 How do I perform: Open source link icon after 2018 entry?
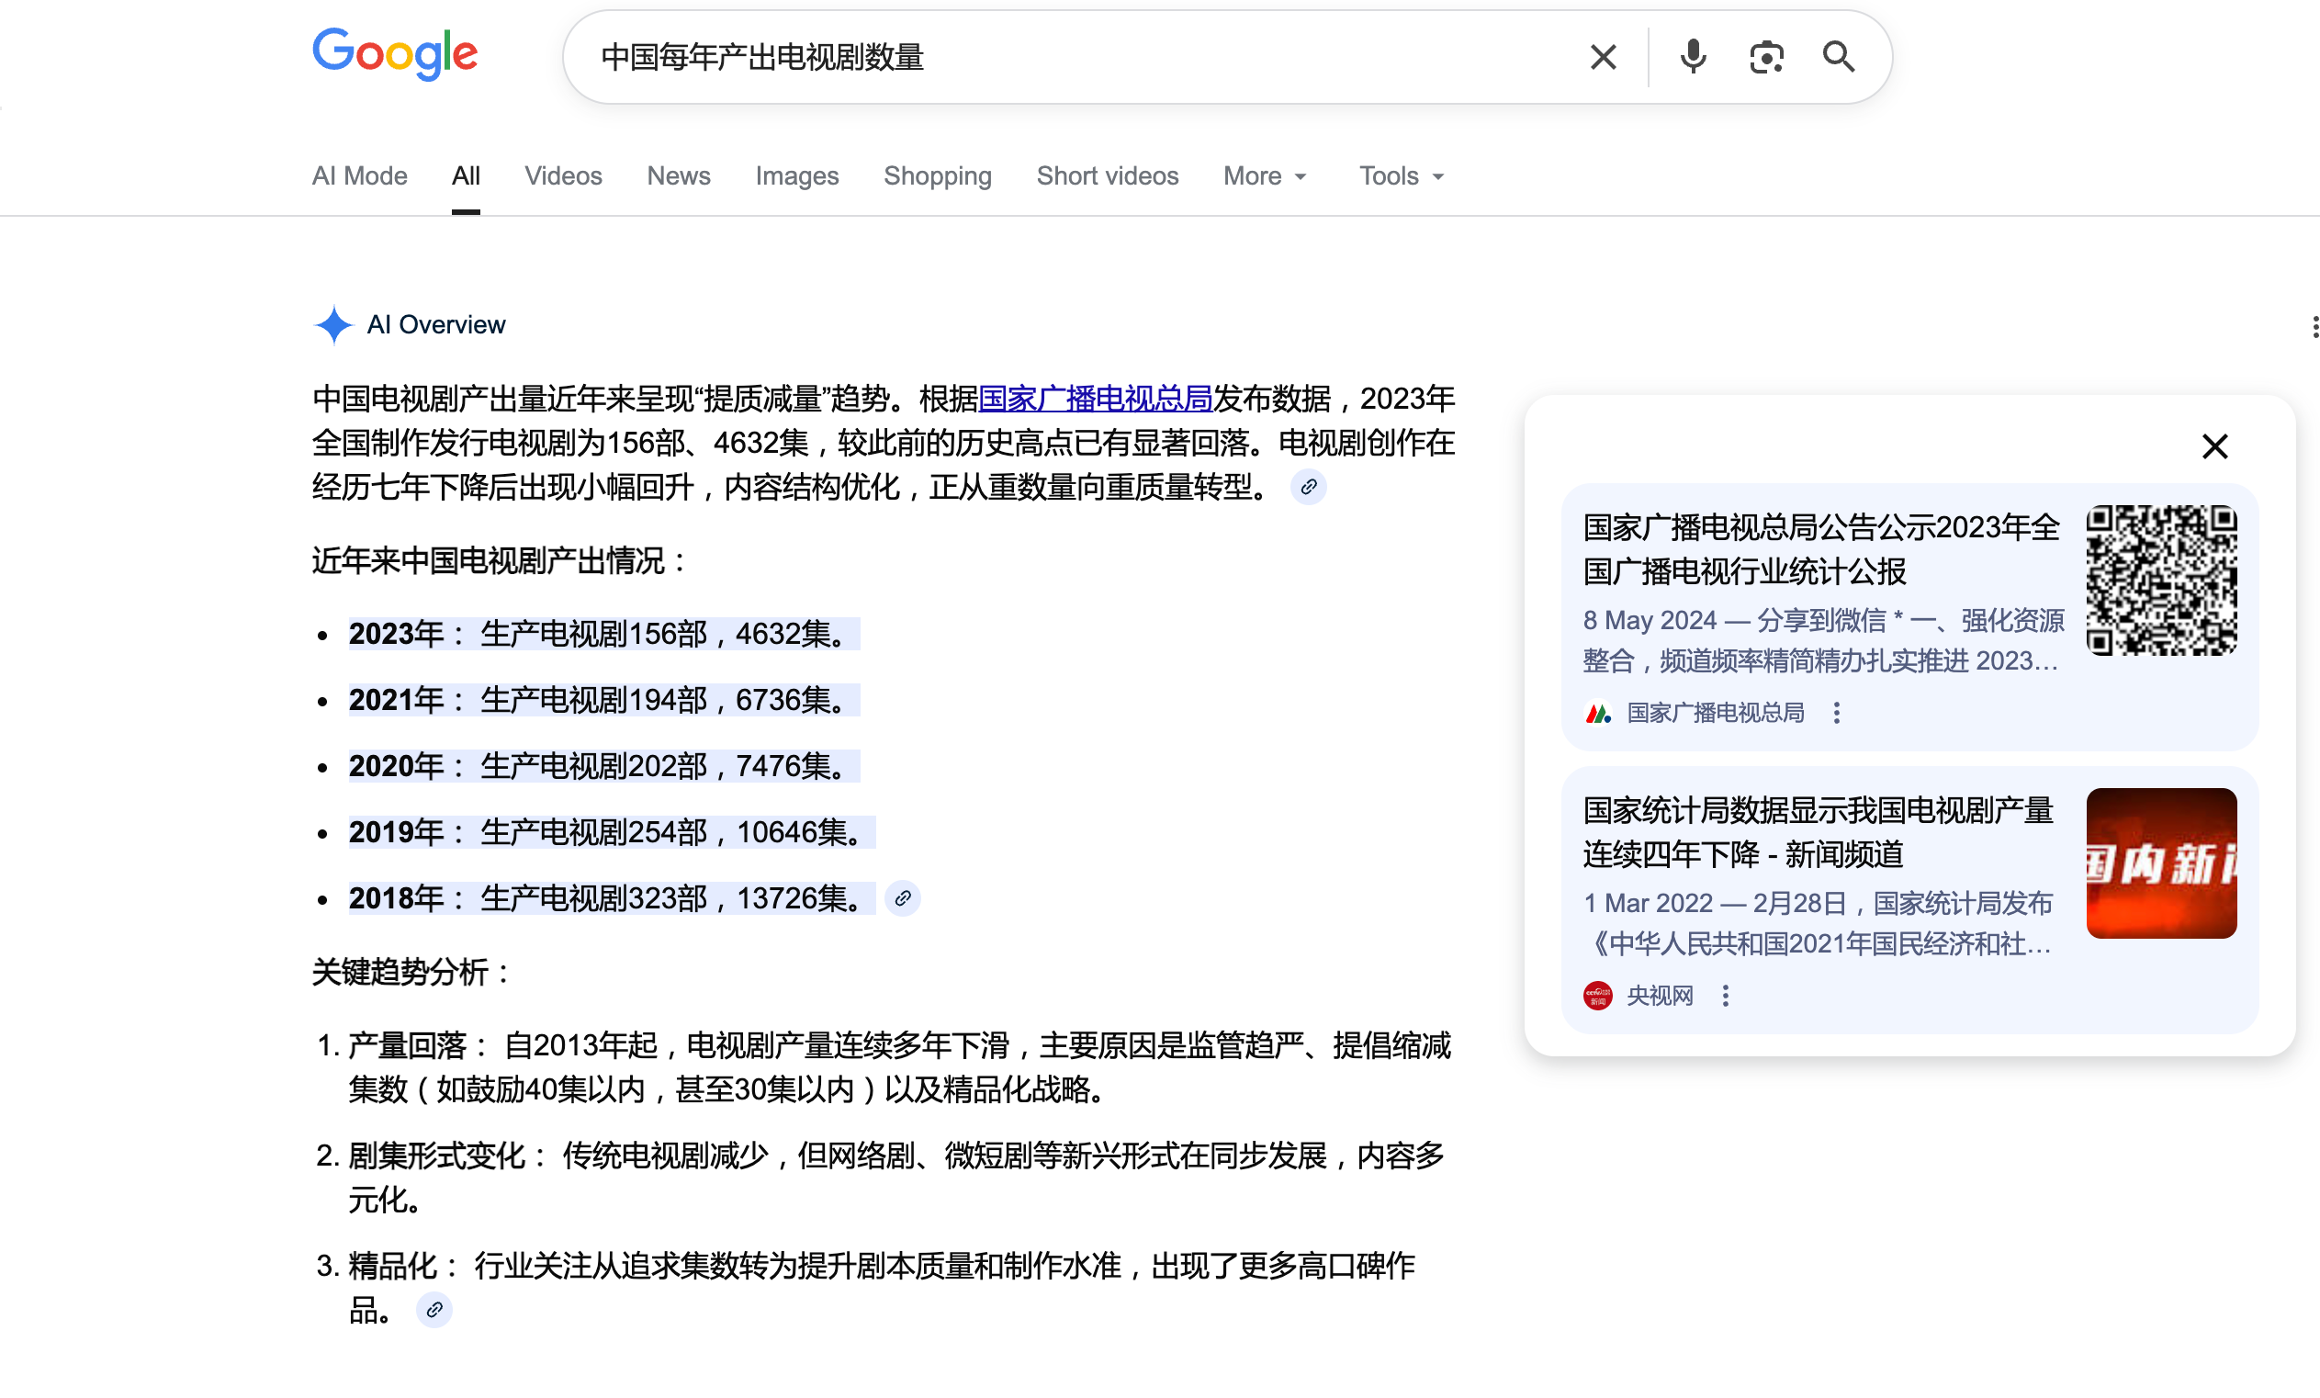(x=902, y=898)
